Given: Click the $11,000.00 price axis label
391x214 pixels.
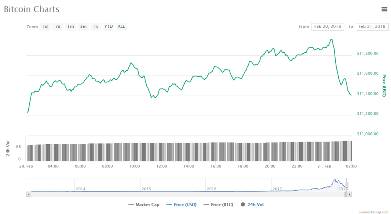Looking at the screenshot, I should [x=368, y=134].
